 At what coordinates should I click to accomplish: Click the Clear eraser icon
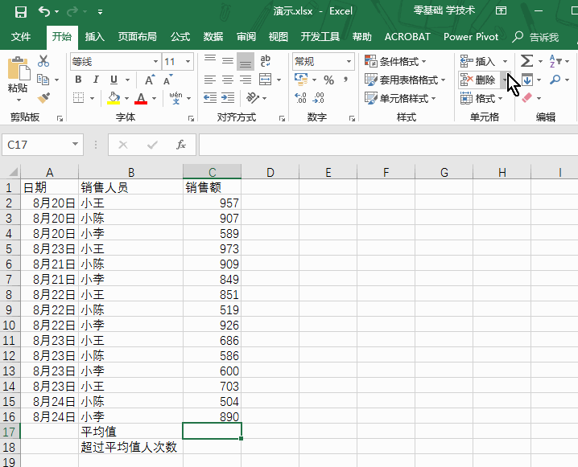(527, 98)
